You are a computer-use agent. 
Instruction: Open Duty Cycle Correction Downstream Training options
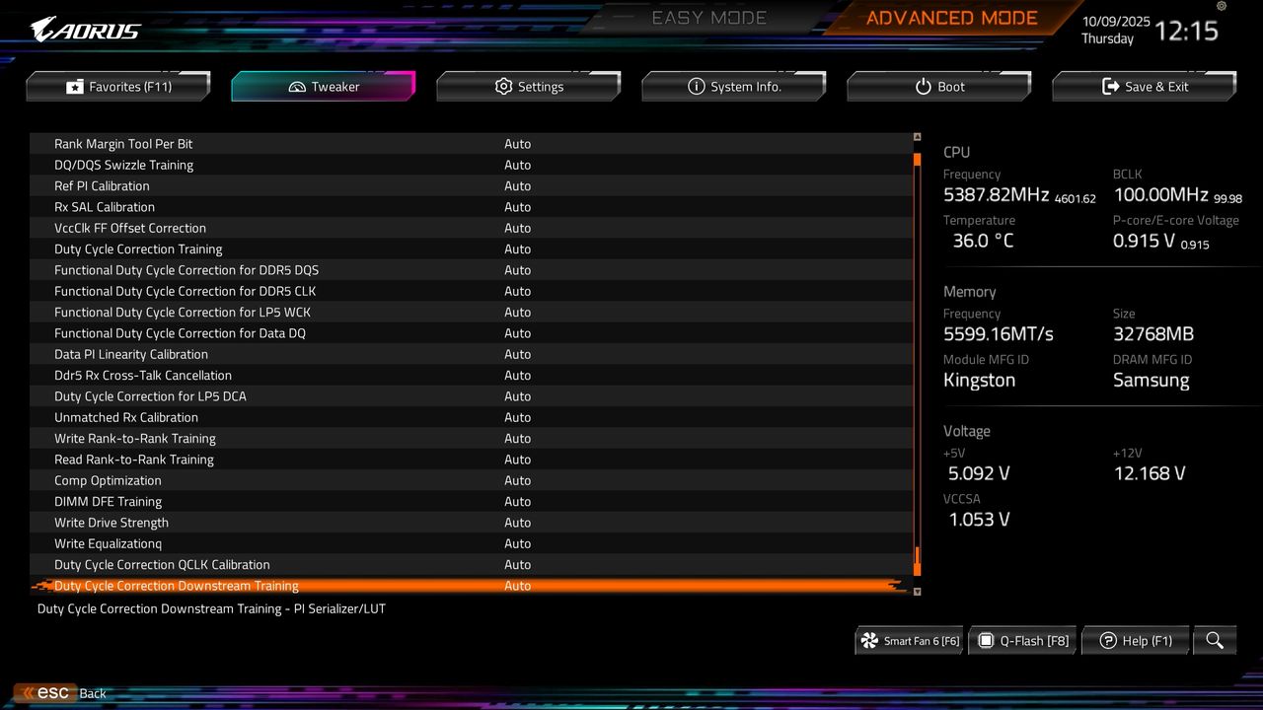[x=518, y=585]
